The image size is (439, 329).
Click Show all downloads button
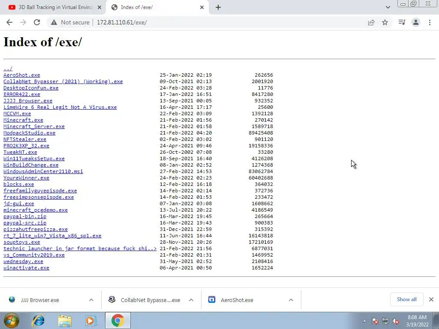[x=406, y=299]
